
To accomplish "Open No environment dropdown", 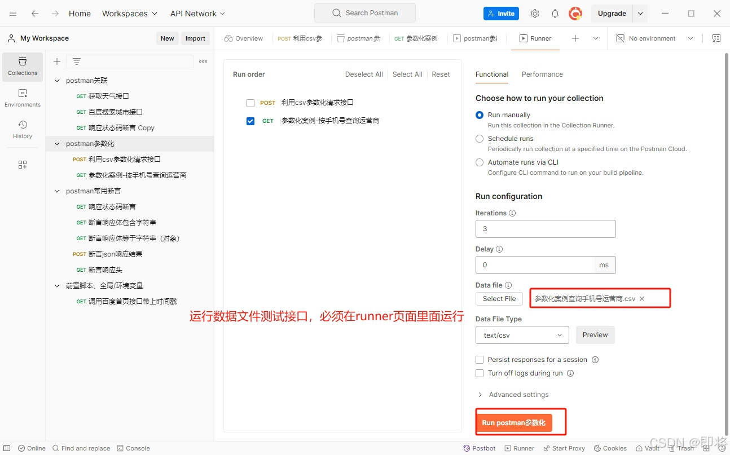I will [654, 38].
